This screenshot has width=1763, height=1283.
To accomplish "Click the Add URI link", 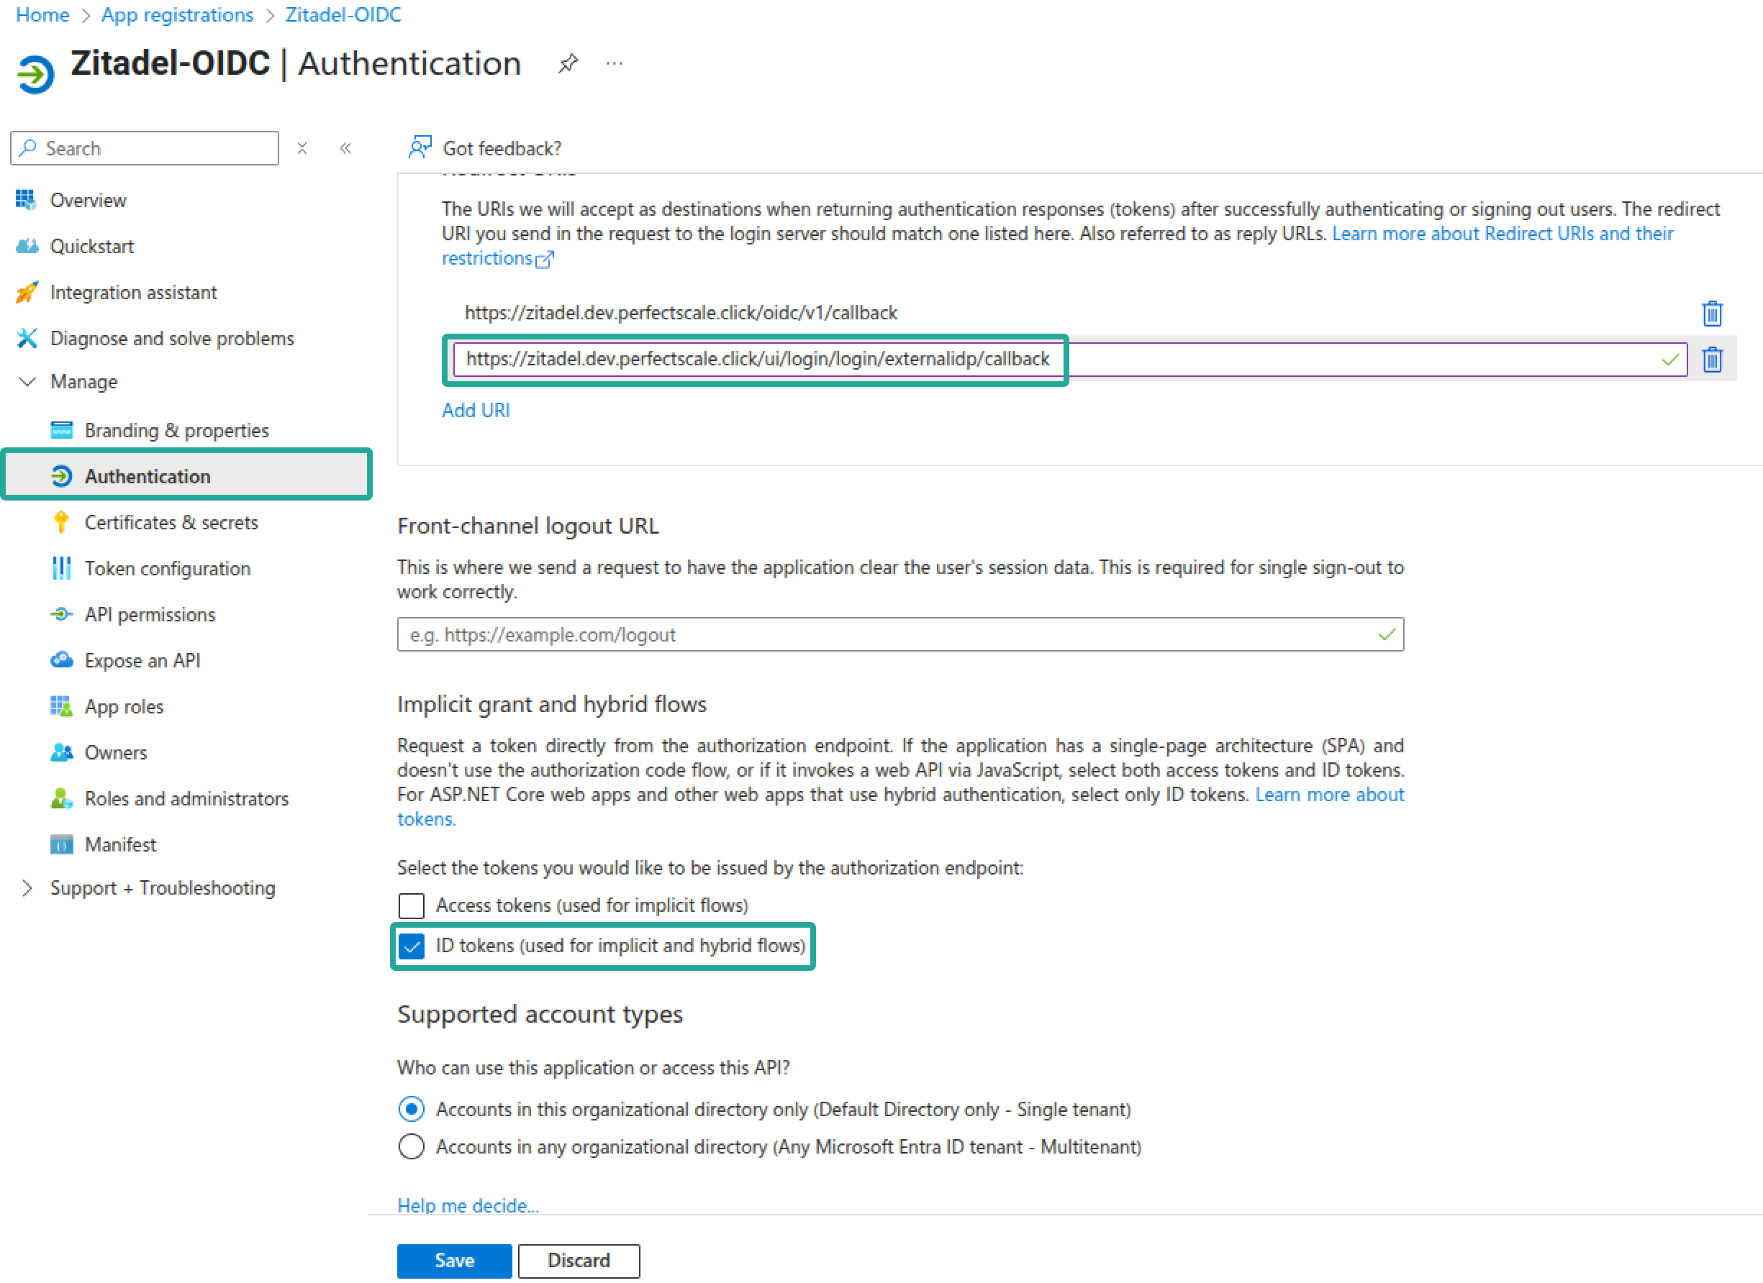I will coord(476,411).
